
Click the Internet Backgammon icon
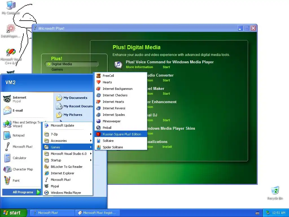coord(98,89)
